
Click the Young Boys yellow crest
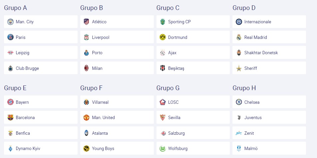[x=87, y=148]
